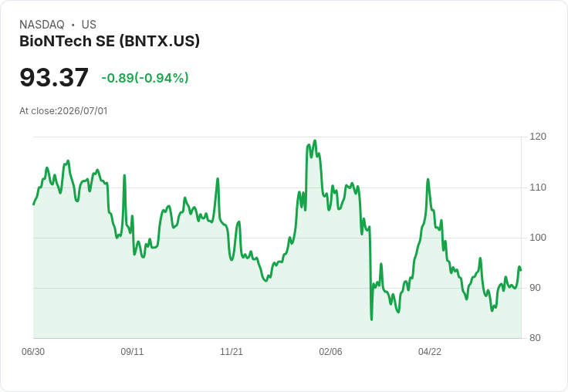Screen dimensions: 568x392
Task: Click the US market label
Action: [x=89, y=25]
